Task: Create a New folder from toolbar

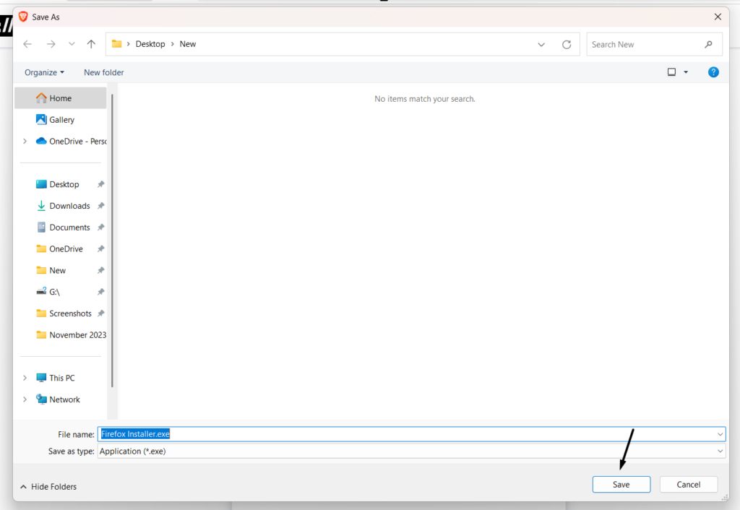Action: pos(103,72)
